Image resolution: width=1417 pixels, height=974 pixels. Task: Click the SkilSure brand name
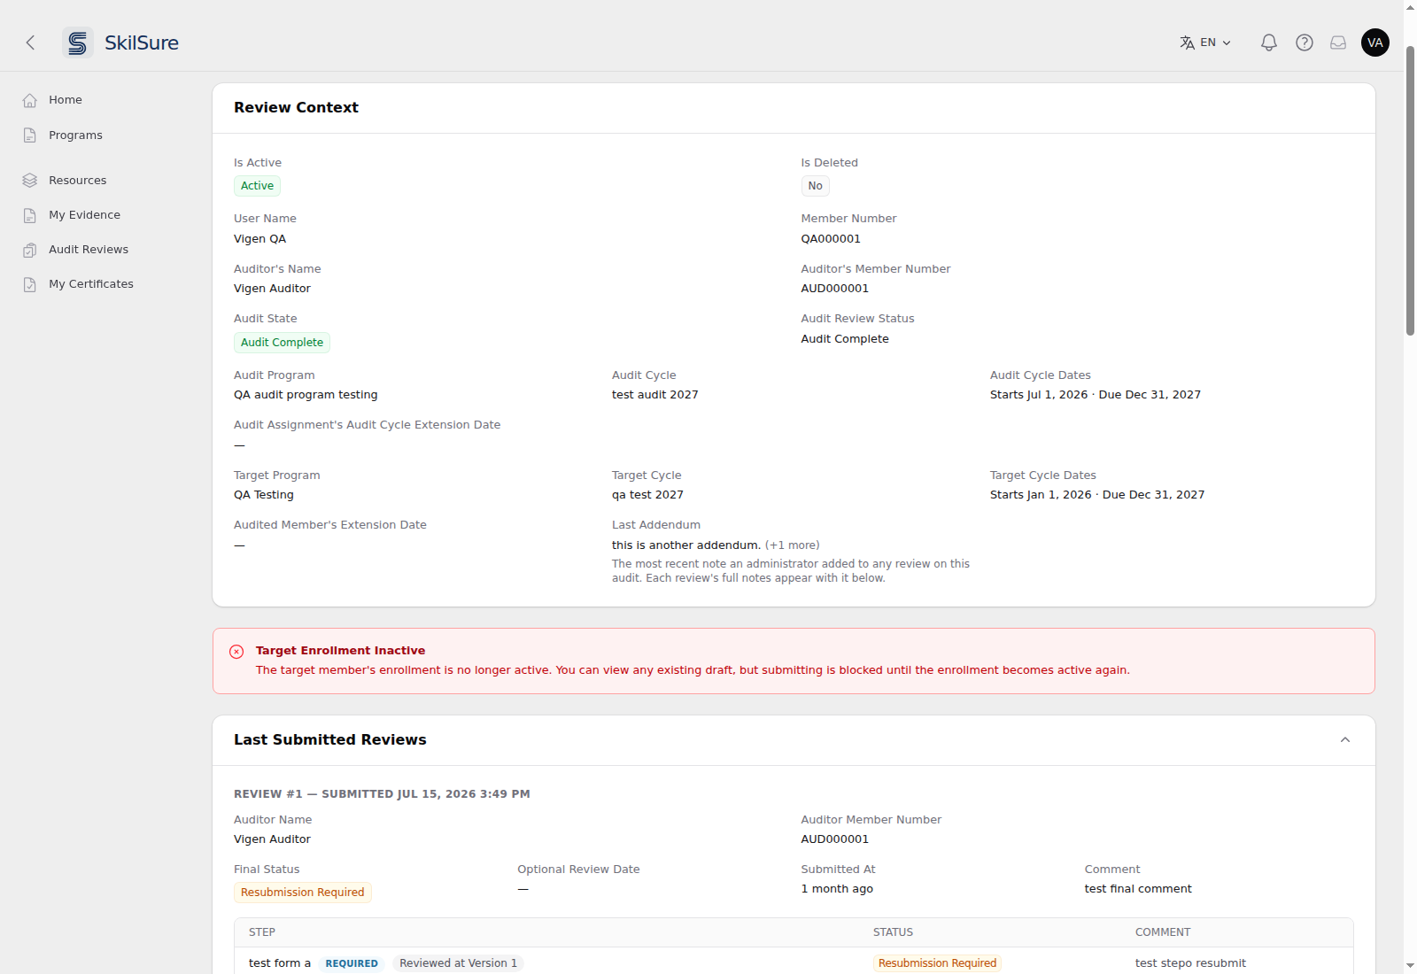pos(142,43)
